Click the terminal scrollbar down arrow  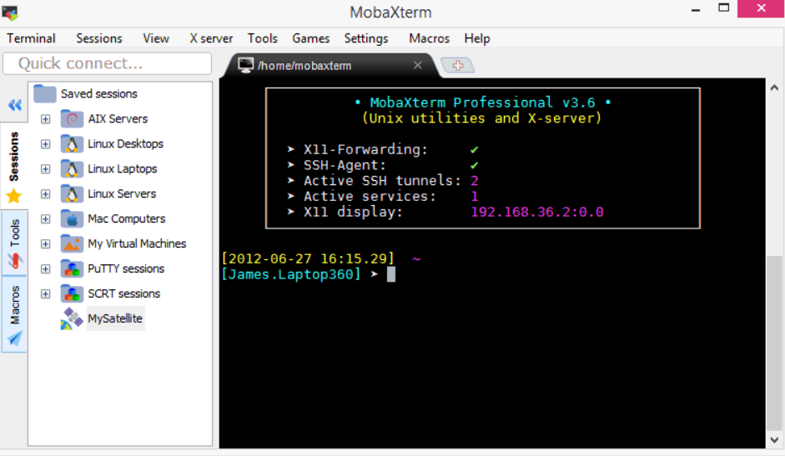click(774, 440)
